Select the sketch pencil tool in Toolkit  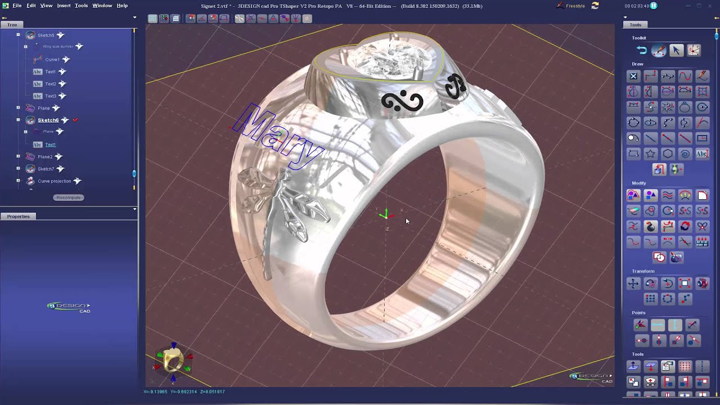click(659, 51)
